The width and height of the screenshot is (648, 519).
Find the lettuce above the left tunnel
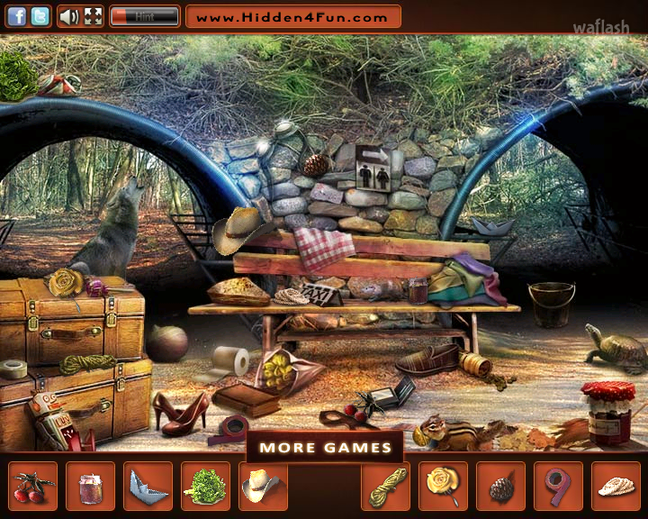(17, 77)
